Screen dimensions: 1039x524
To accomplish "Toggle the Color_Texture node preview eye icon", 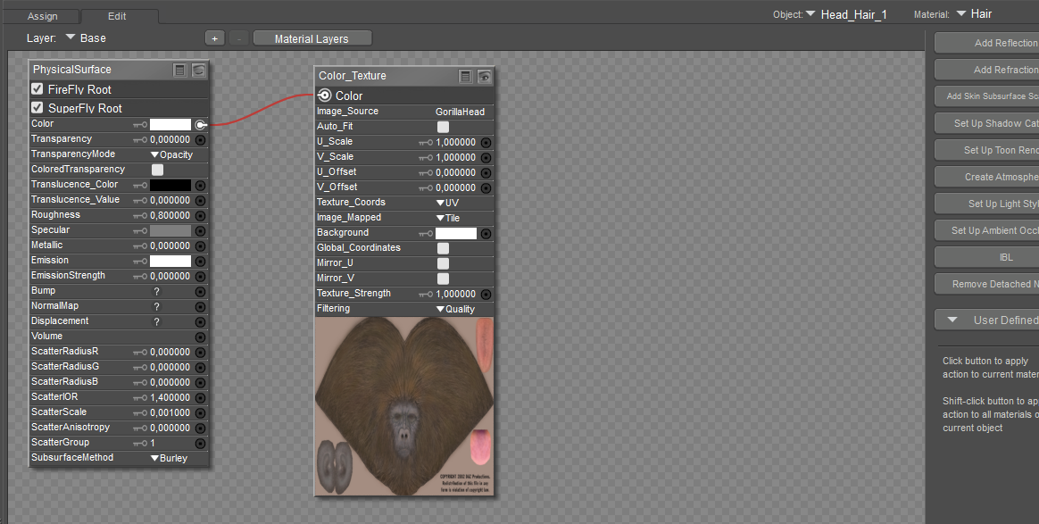I will pyautogui.click(x=485, y=76).
